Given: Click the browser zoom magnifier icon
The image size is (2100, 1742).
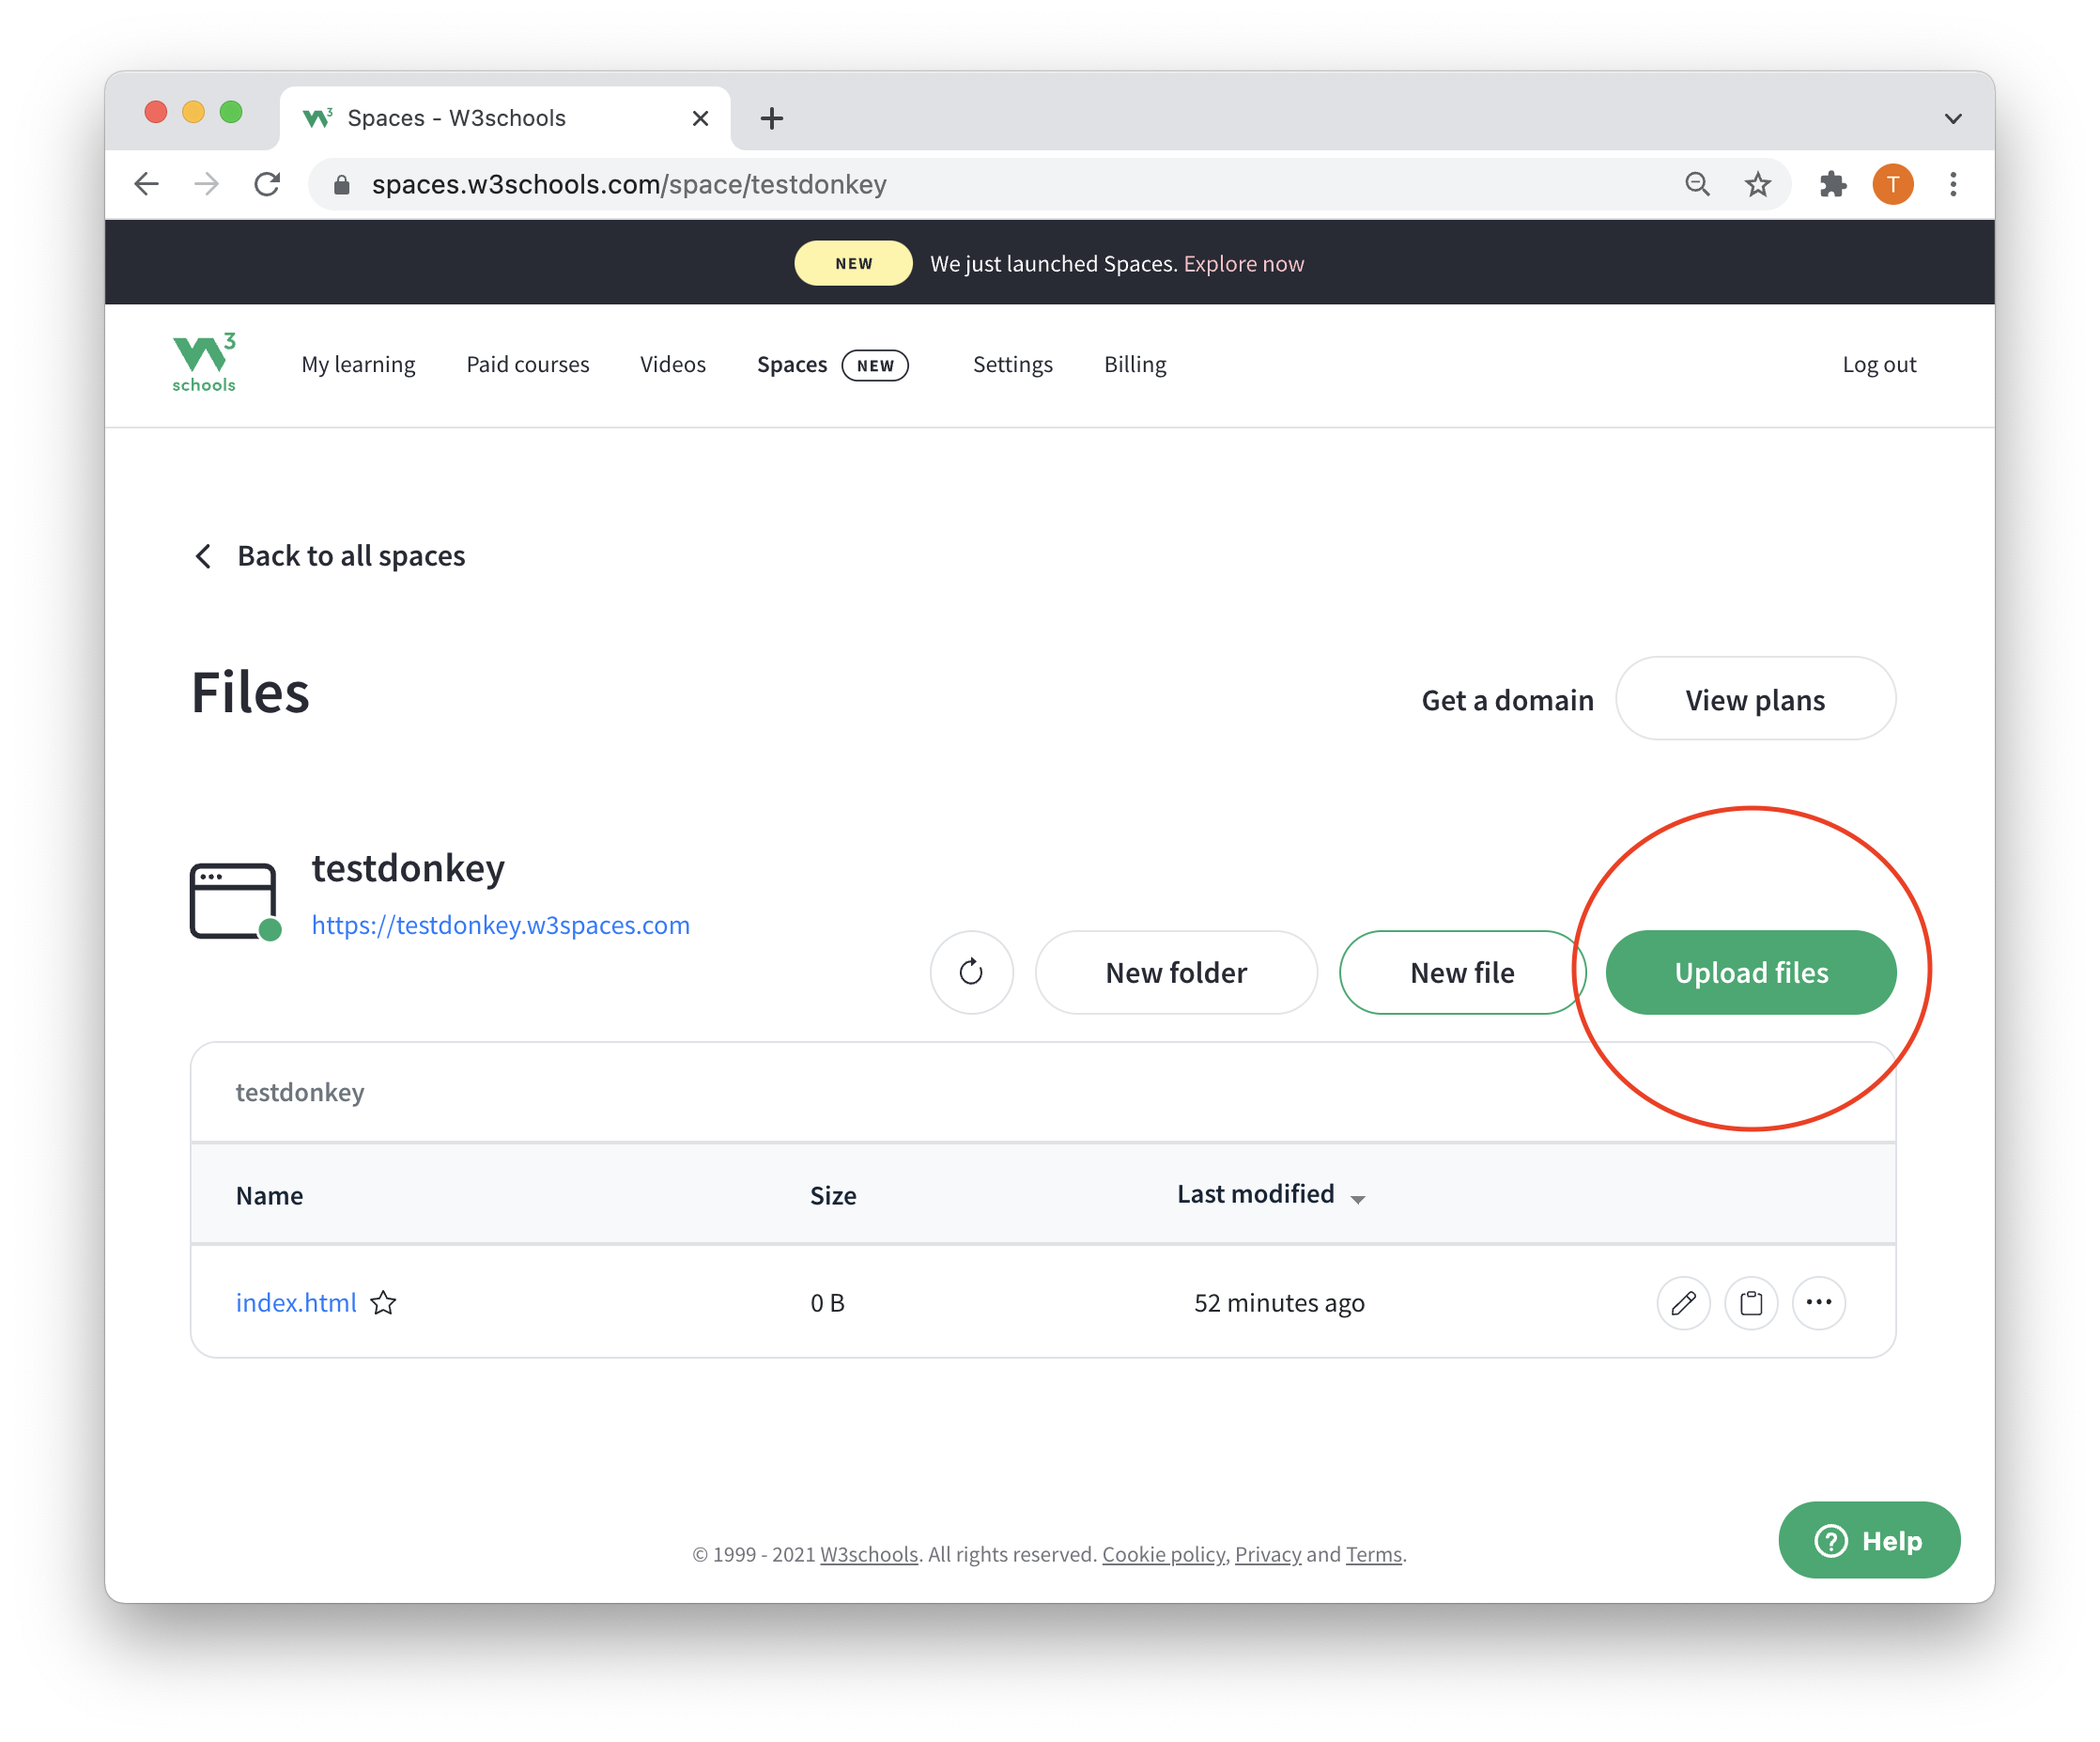Looking at the screenshot, I should tap(1697, 184).
